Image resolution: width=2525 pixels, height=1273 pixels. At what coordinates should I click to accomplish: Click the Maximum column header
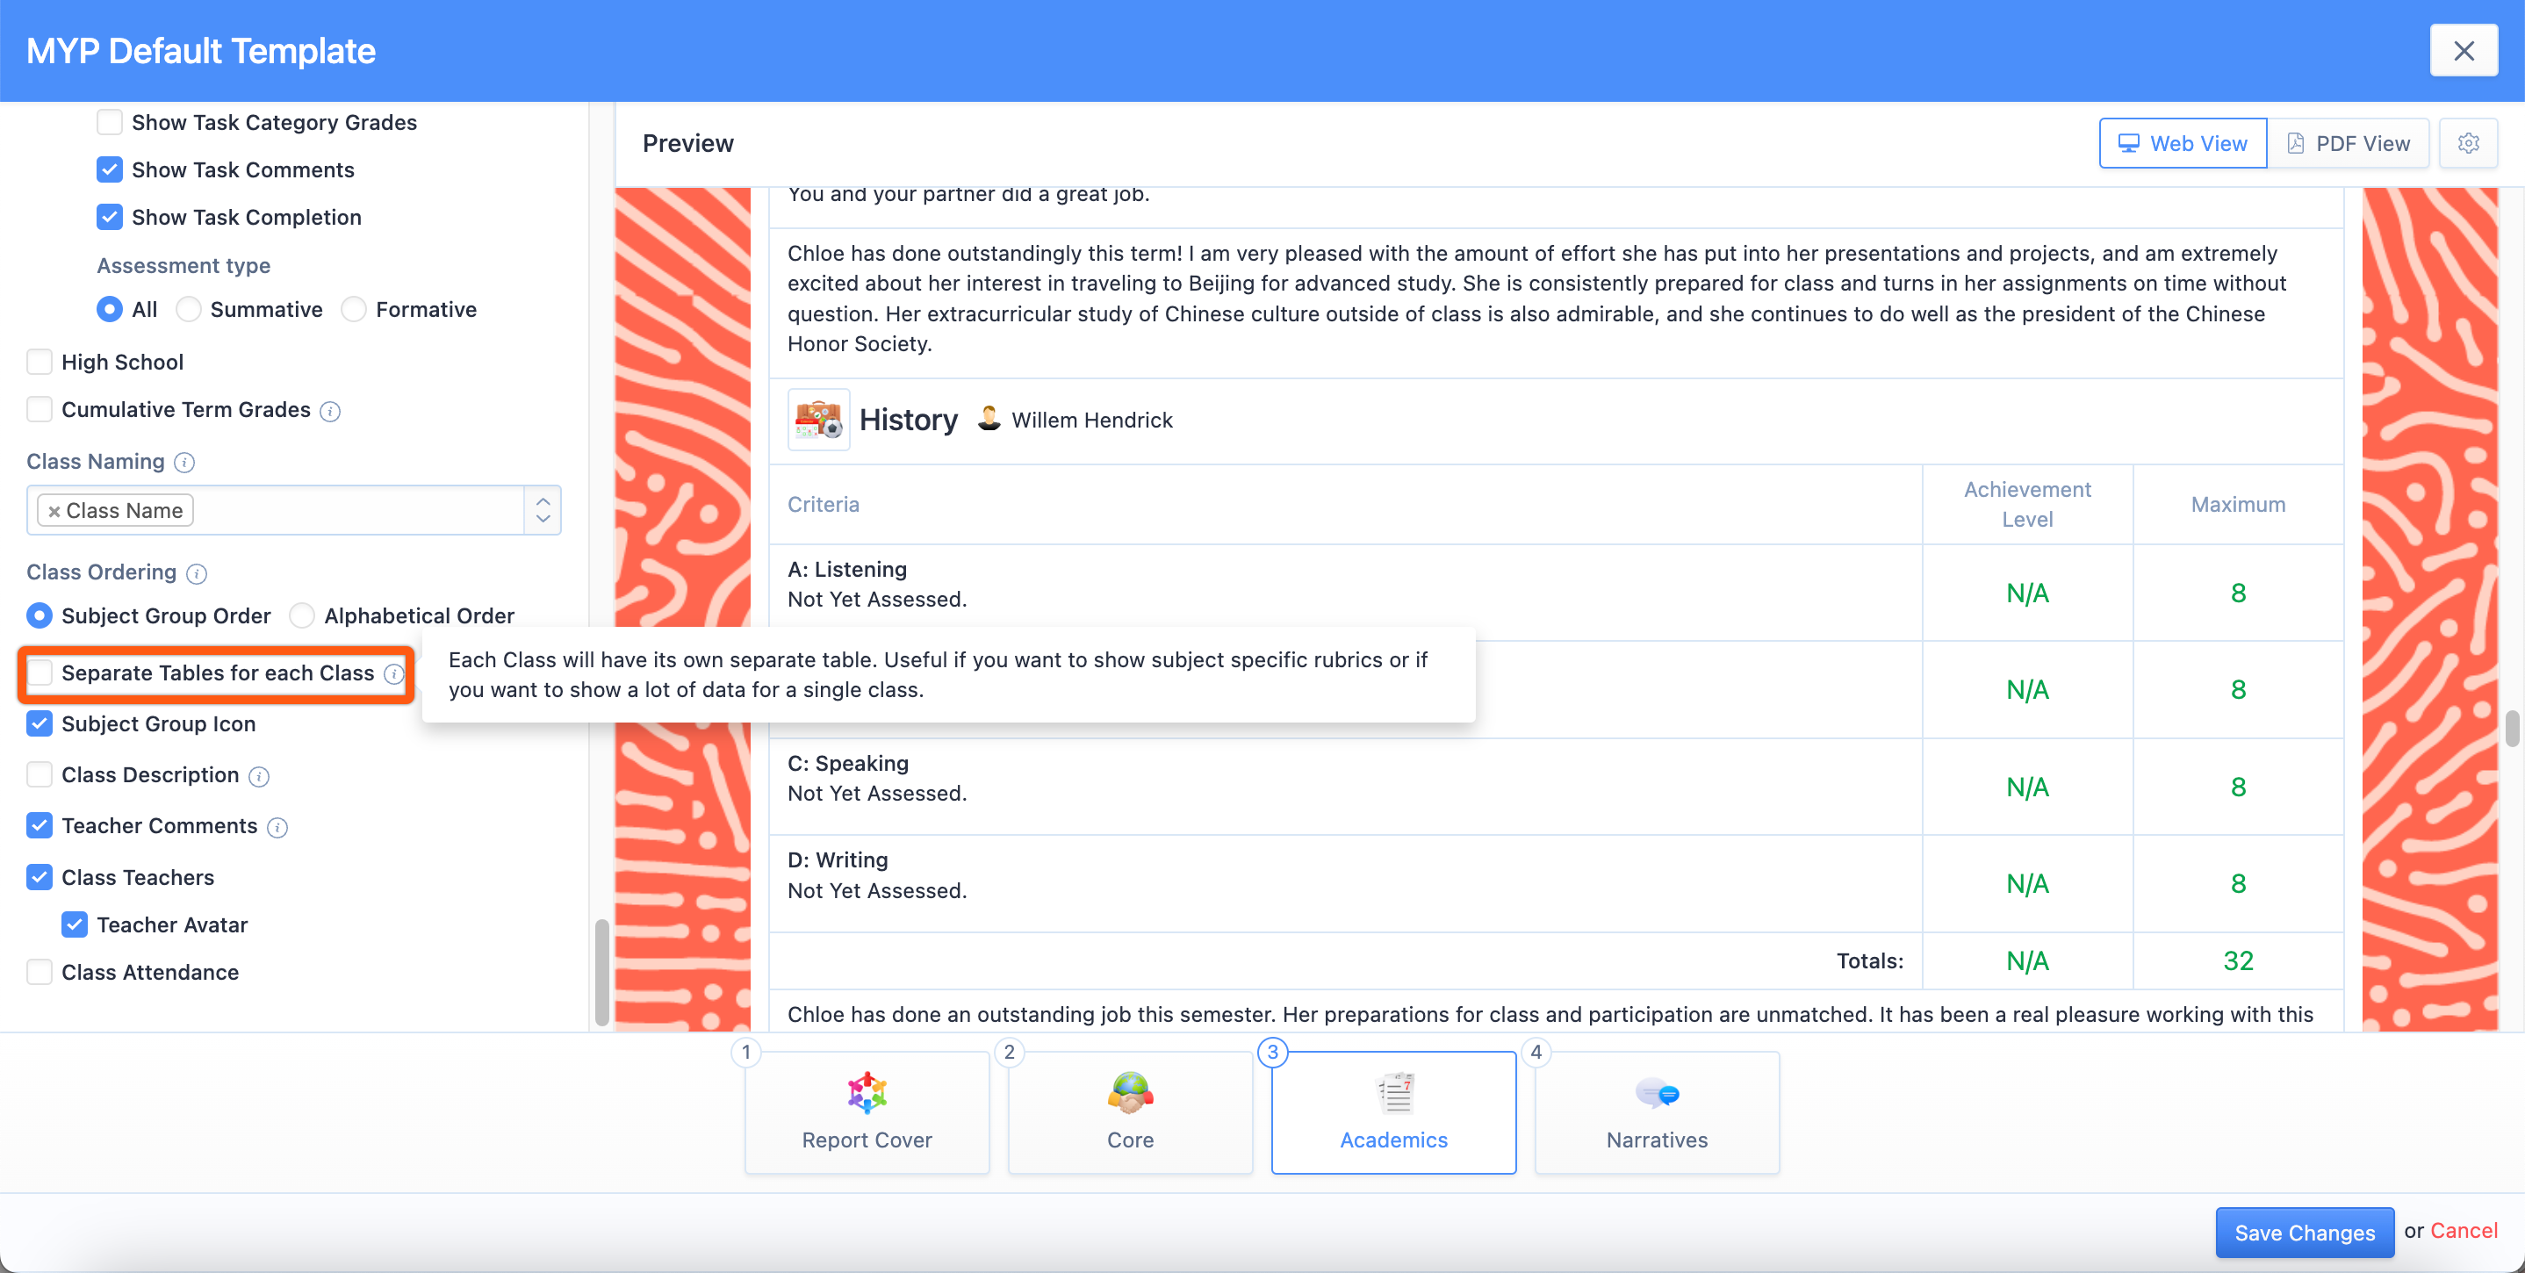pos(2238,505)
